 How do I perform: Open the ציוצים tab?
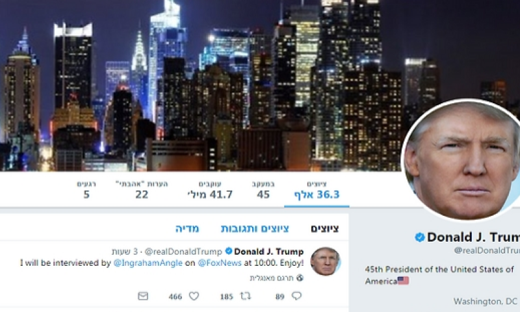(x=324, y=228)
